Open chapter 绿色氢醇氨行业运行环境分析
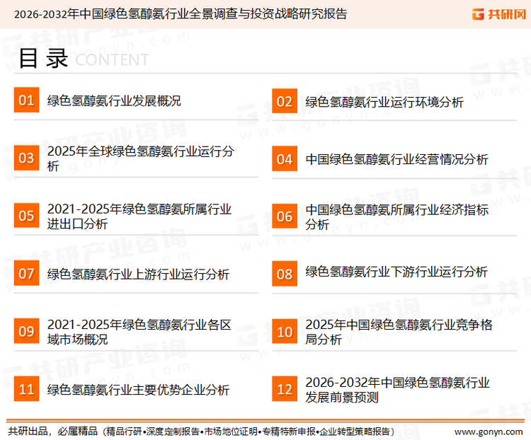This screenshot has width=531, height=440. pos(384,102)
